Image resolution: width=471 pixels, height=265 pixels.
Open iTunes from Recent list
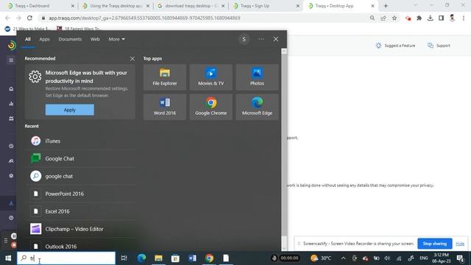[80, 141]
